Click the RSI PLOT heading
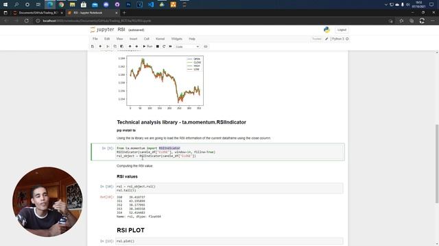The height and width of the screenshot is (246, 439). click(x=130, y=230)
